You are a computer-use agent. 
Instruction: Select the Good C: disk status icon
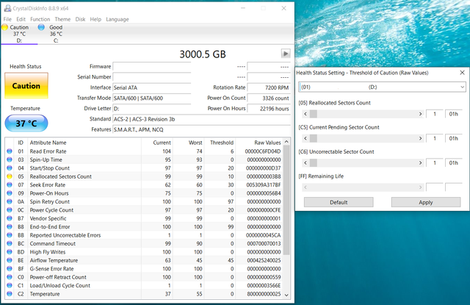[41, 27]
